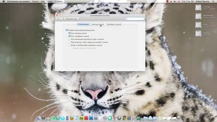Check Show a dialog when playing a sound
The image size is (217, 122).
(70, 45)
